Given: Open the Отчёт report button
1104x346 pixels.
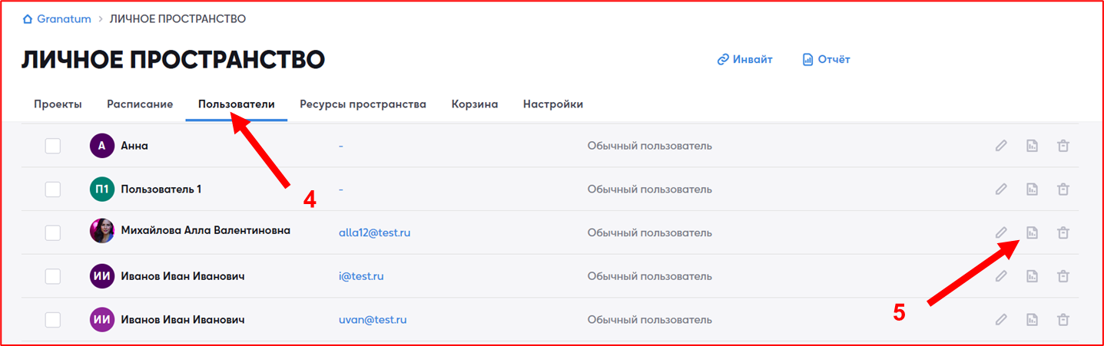Looking at the screenshot, I should [x=826, y=59].
